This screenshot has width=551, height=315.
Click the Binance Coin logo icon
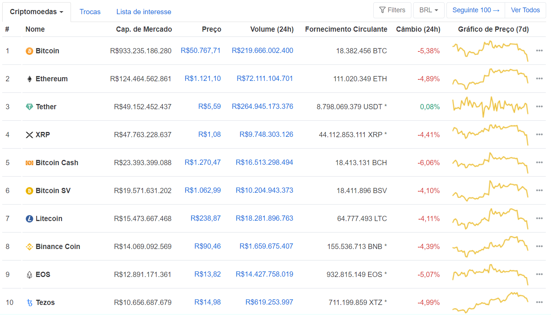(29, 247)
